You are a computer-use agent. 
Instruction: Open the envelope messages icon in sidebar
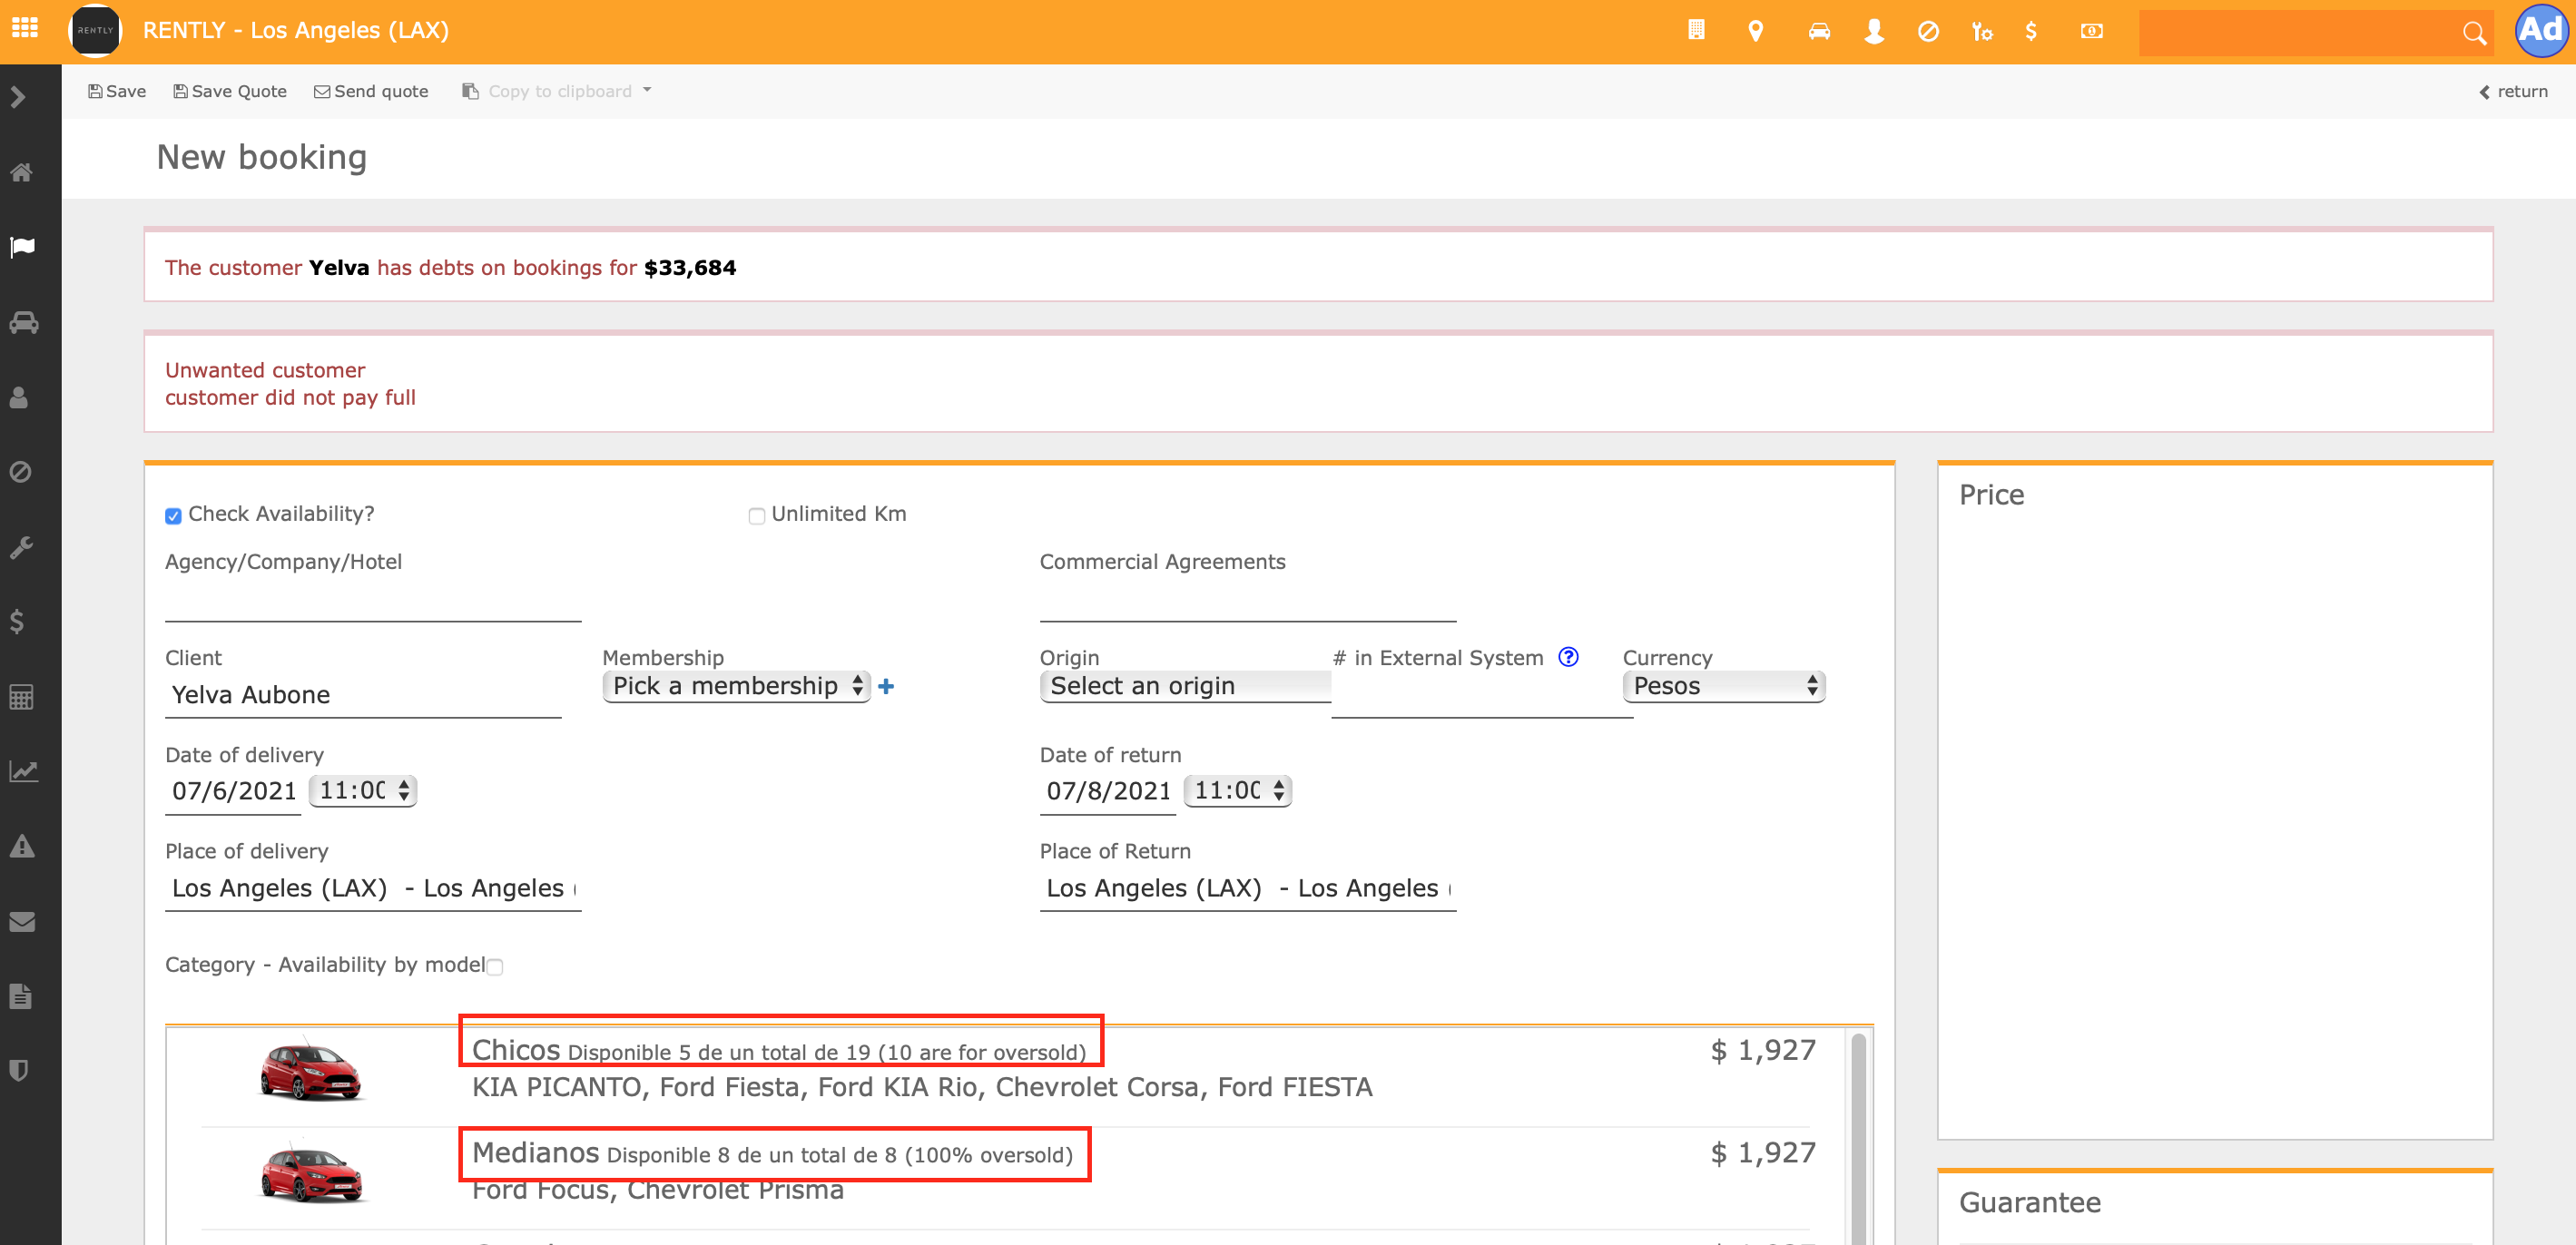coord(22,921)
